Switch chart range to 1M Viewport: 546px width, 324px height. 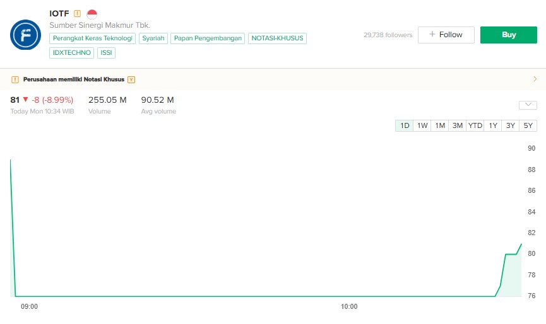click(440, 125)
